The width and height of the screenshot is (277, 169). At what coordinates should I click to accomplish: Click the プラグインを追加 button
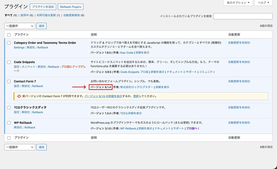43,7
